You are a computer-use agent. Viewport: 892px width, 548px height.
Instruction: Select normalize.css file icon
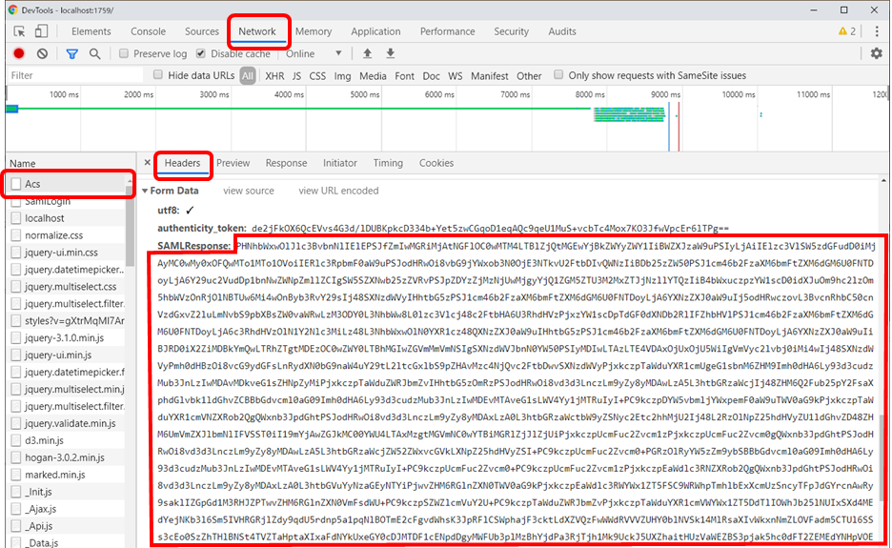[16, 235]
